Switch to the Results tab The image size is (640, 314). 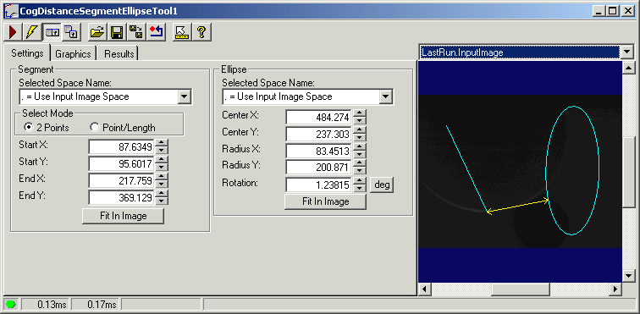coord(119,54)
